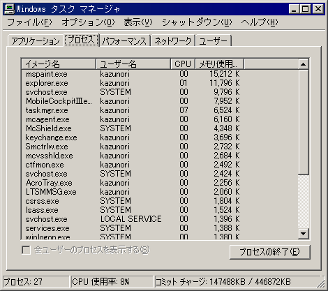Viewport: 328px width, 291px height.
Task: Sort by ユーザー名 column header
Action: pos(133,64)
